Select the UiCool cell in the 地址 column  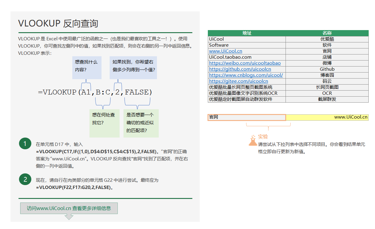pyautogui.click(x=247, y=39)
